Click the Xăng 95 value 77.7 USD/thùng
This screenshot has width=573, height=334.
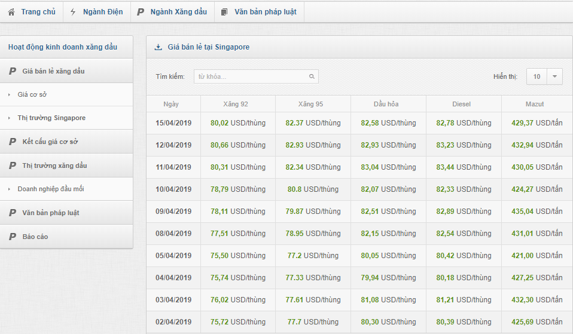click(313, 322)
